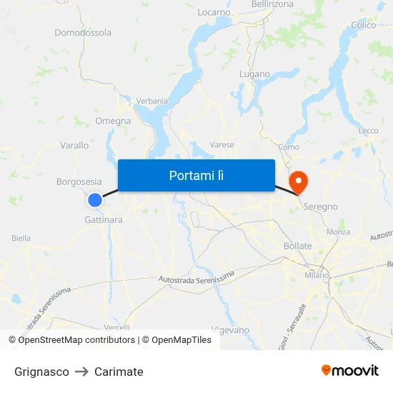
Task: Click the Seregno town label
Action: click(x=320, y=207)
